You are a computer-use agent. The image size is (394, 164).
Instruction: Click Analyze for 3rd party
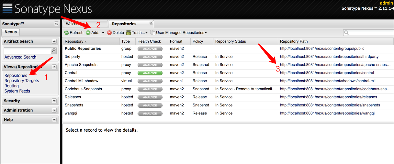pyautogui.click(x=150, y=57)
